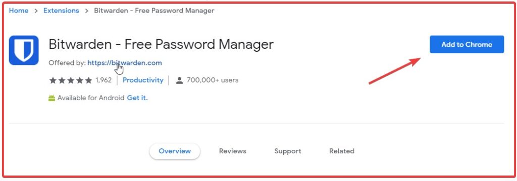Click the 1,962 ratings count

[104, 80]
